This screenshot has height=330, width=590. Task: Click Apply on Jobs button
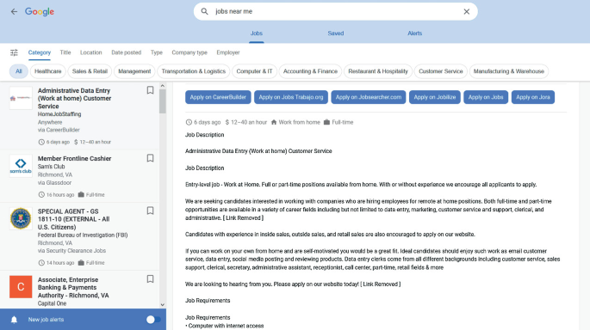pos(486,97)
